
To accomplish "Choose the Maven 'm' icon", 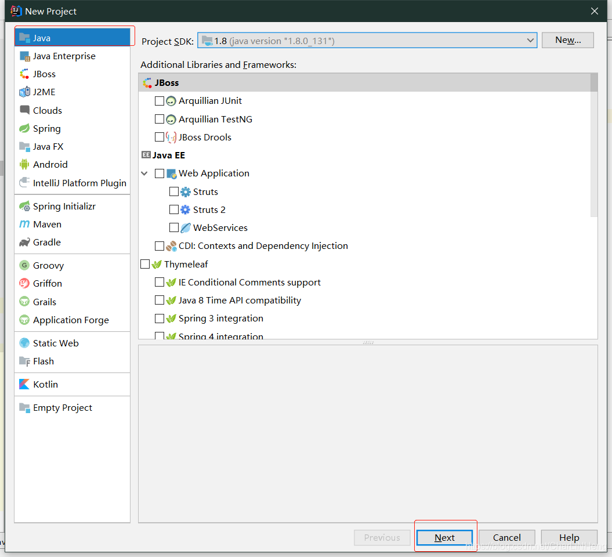I will click(24, 224).
